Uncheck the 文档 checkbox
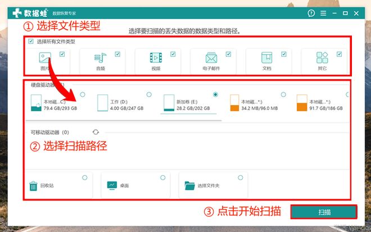This screenshot has height=232, width=371. [x=284, y=54]
